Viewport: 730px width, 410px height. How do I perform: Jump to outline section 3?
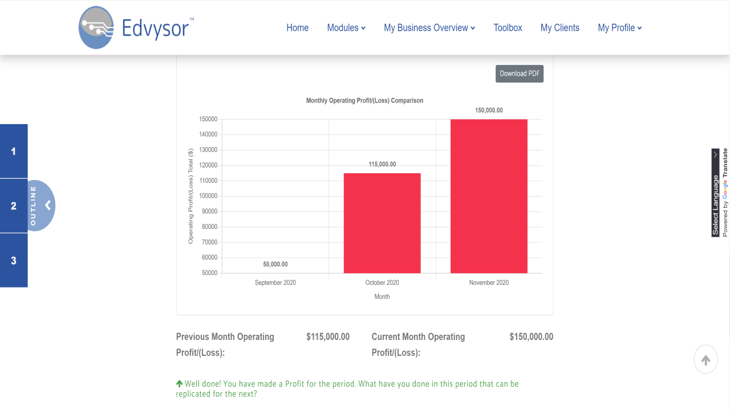14,261
